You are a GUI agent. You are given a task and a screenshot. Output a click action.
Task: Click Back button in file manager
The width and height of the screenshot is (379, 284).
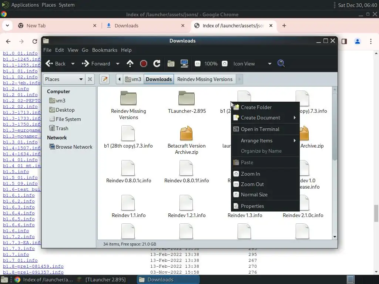pyautogui.click(x=56, y=64)
